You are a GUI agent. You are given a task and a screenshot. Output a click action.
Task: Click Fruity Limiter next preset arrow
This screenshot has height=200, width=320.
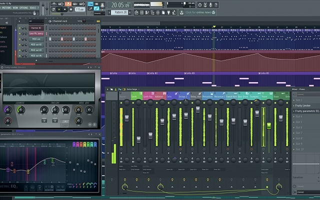tap(91, 67)
